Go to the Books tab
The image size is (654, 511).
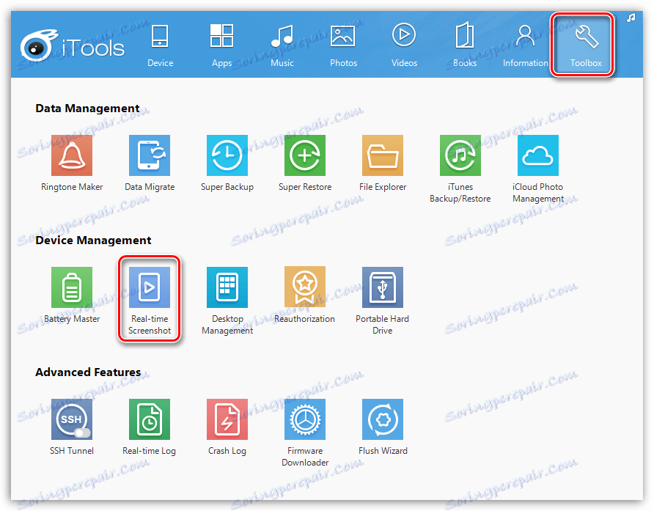tap(465, 45)
